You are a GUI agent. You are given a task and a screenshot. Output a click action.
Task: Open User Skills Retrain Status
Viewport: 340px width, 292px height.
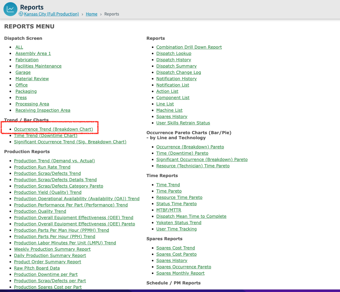(x=183, y=123)
